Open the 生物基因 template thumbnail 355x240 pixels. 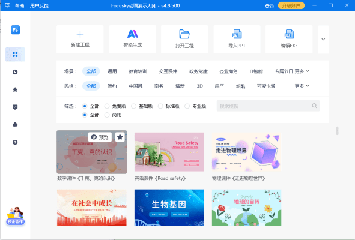(x=169, y=208)
